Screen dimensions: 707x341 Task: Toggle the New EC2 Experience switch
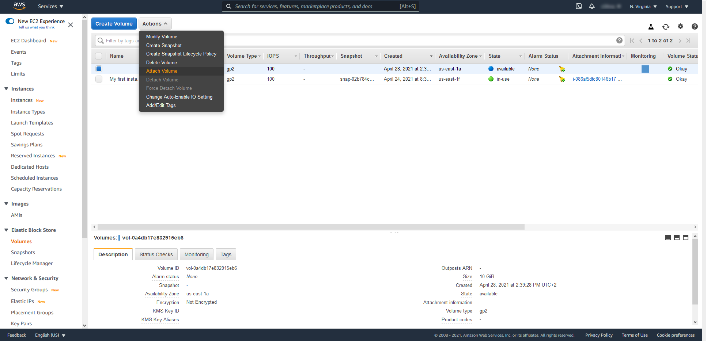[x=10, y=21]
